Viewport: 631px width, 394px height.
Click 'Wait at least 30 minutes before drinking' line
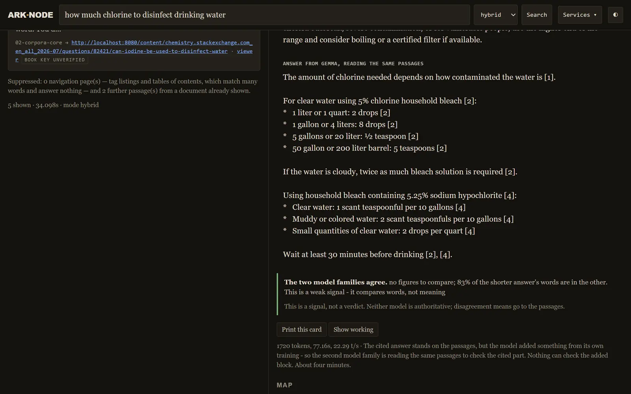tap(367, 255)
